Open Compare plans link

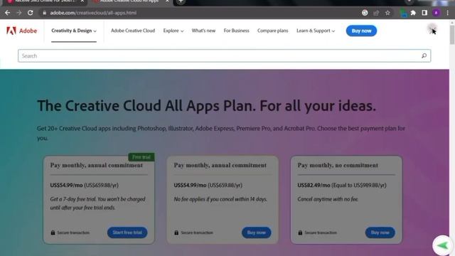pos(273,31)
